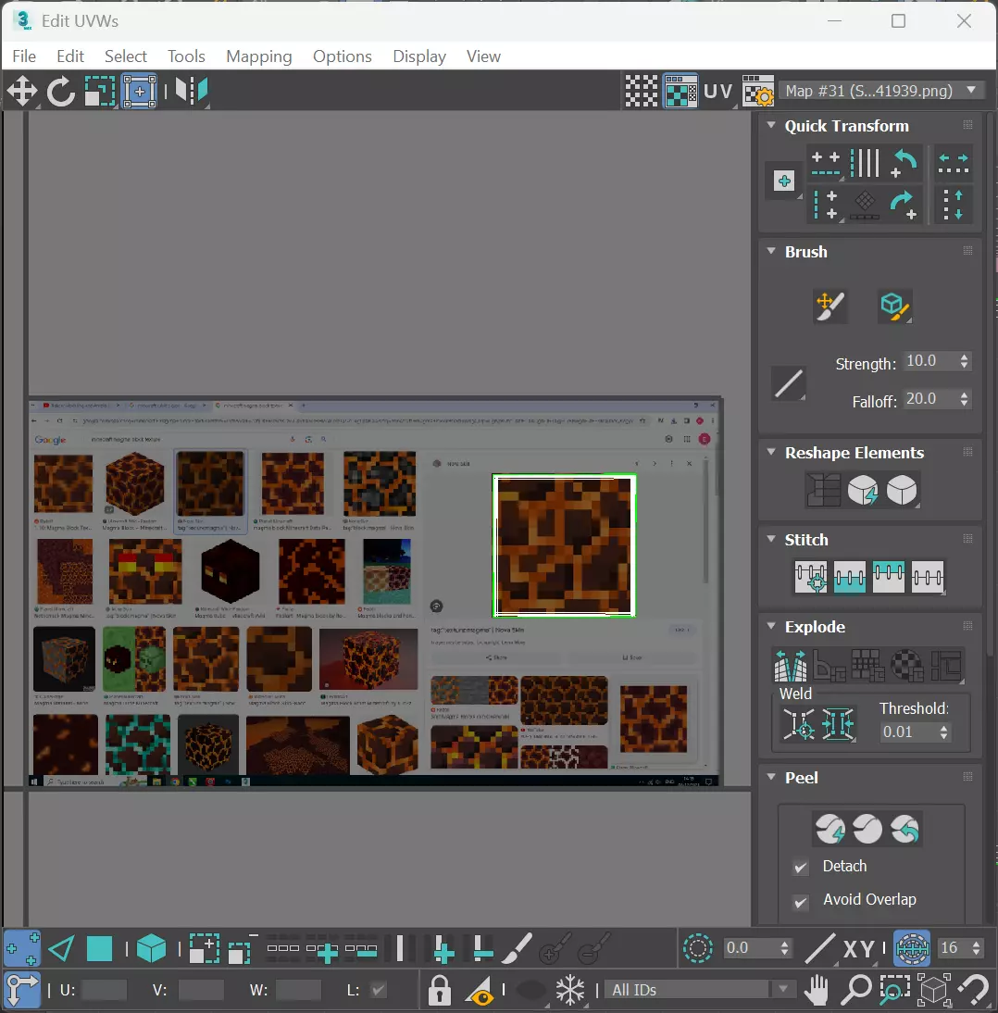Open the View menu
Viewport: 998px width, 1013px height.
coord(483,56)
